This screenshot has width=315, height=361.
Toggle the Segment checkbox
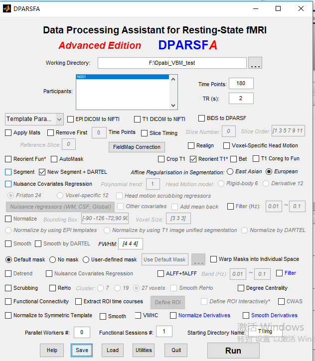8,172
